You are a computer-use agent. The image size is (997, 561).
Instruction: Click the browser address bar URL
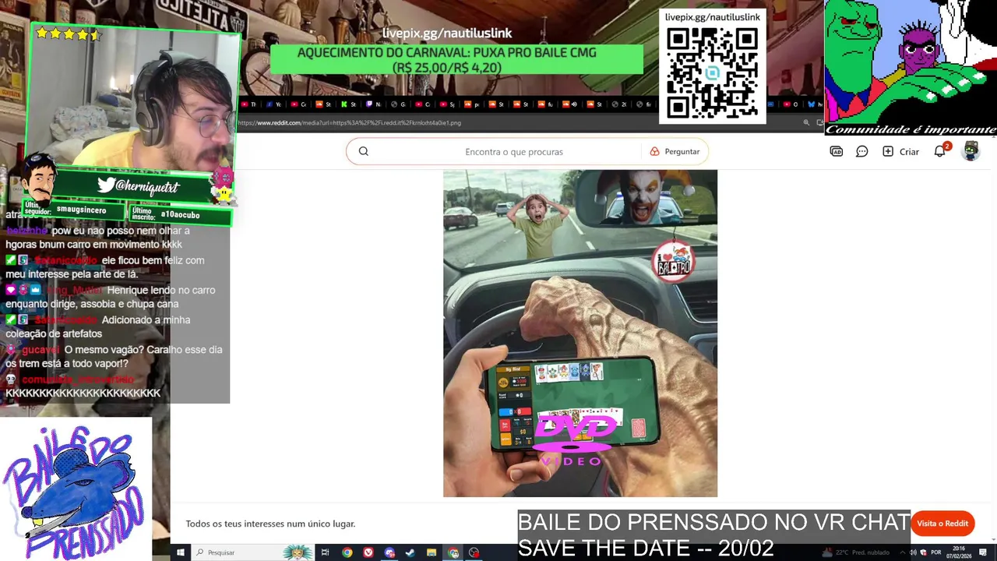click(x=349, y=122)
